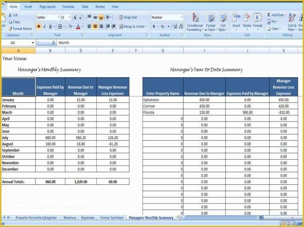This screenshot has height=227, width=304.
Task: Toggle Bold formatting
Action: tap(39, 26)
